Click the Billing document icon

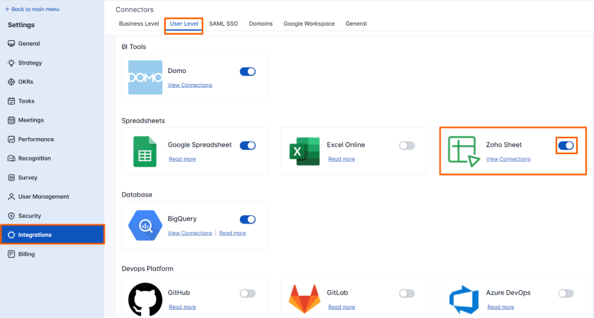(x=11, y=254)
